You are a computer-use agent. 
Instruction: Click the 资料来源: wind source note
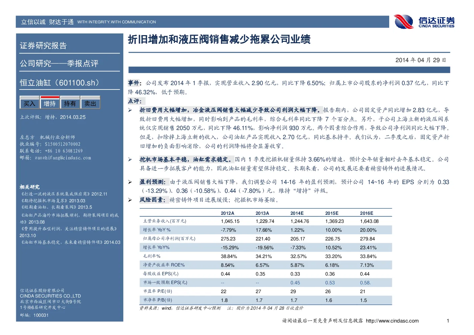(180, 308)
